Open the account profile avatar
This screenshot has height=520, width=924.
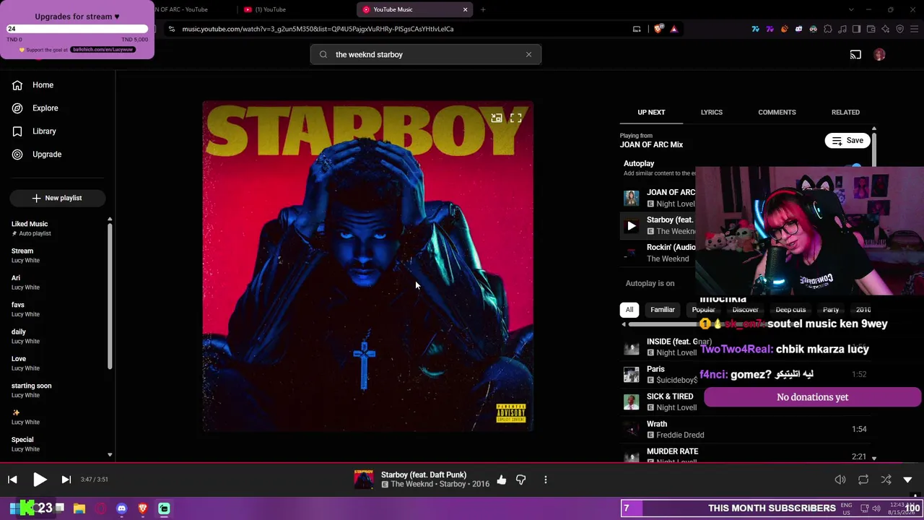[x=879, y=54]
